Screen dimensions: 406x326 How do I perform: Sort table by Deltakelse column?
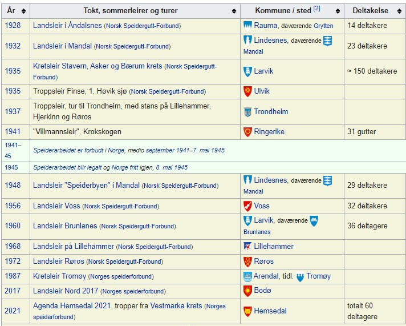400,11
